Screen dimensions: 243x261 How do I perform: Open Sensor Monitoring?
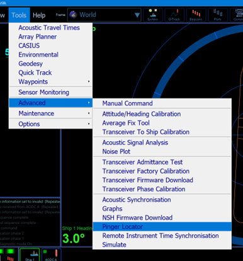click(50, 92)
